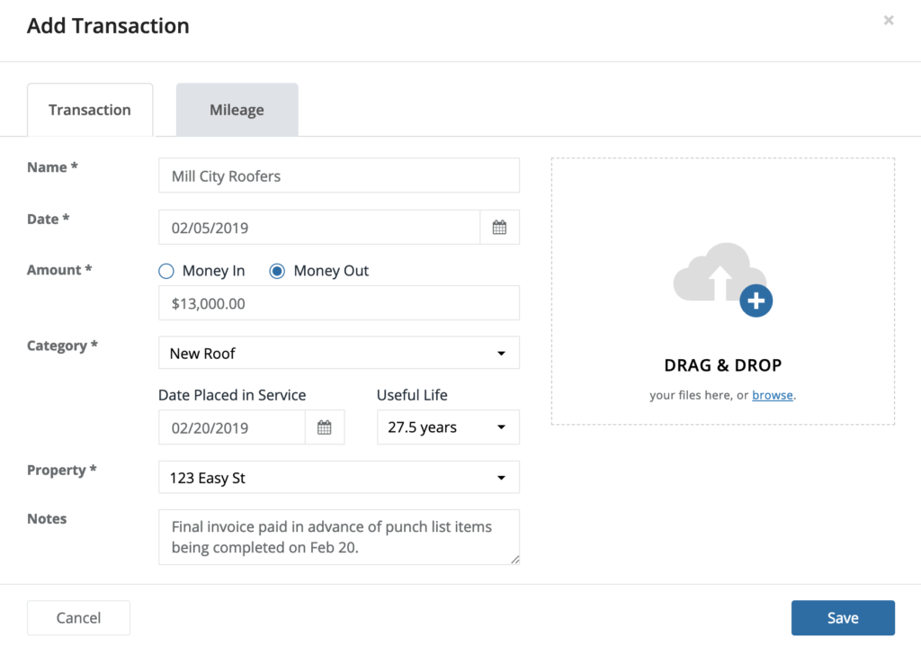Screen dimensions: 921x647
Task: Click the cloud upload plus icon
Action: coord(756,301)
